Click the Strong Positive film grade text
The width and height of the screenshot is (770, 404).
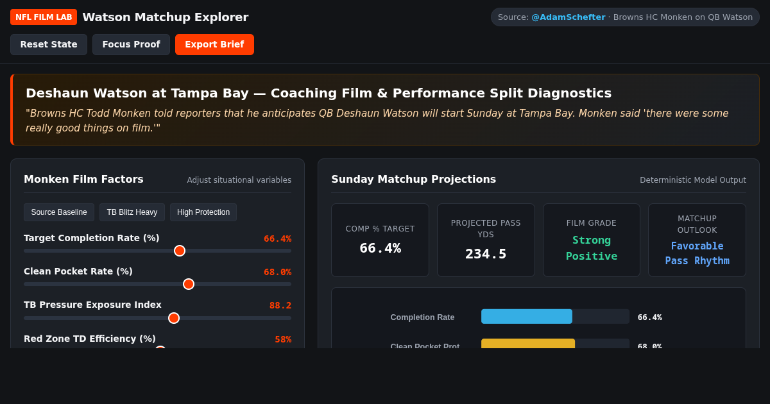592,248
